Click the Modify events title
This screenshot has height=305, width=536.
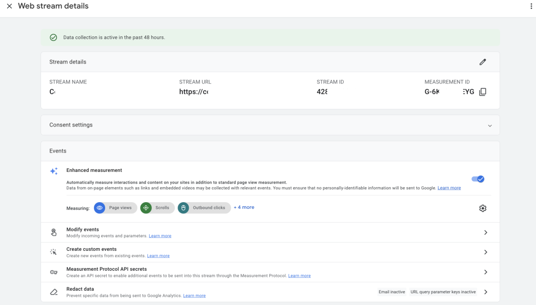tap(83, 230)
